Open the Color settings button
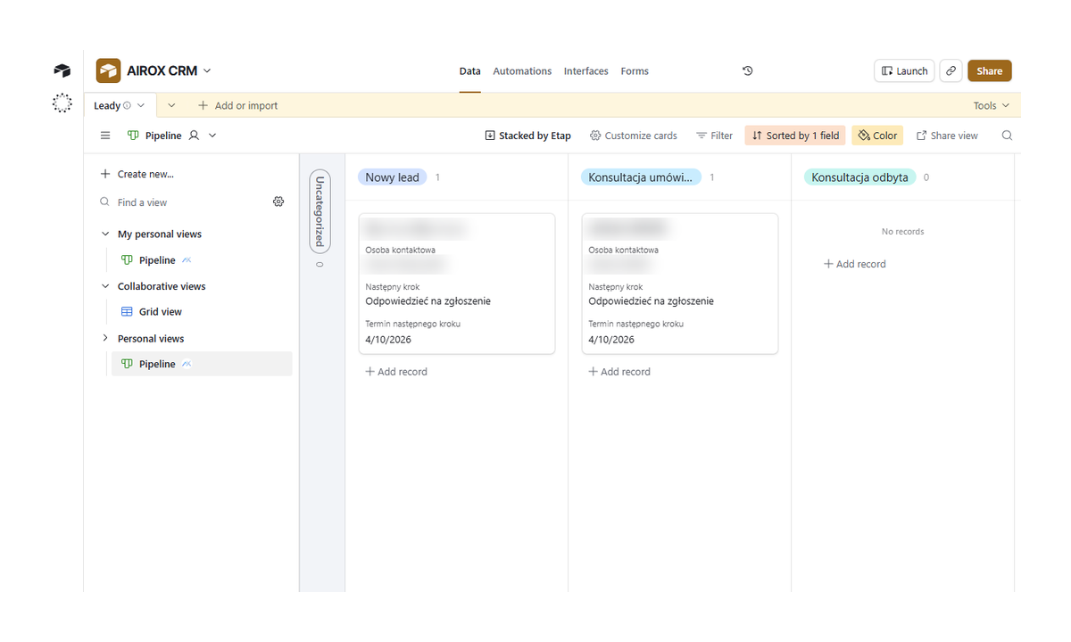This screenshot has width=1071, height=642. click(x=878, y=136)
